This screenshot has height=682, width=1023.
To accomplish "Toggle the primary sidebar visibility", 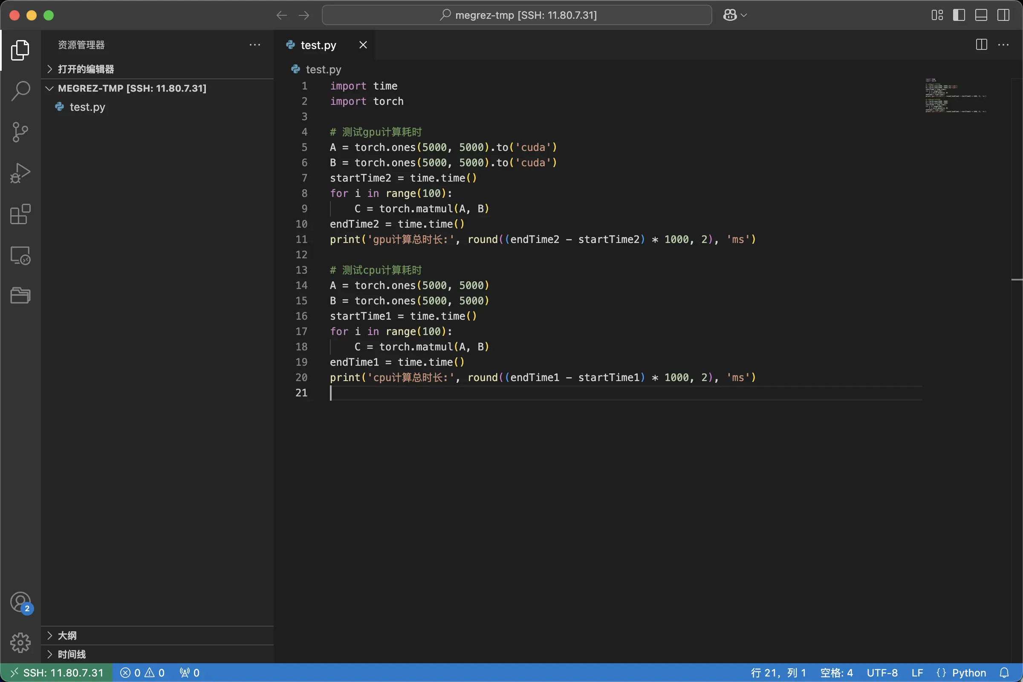I will click(x=959, y=15).
